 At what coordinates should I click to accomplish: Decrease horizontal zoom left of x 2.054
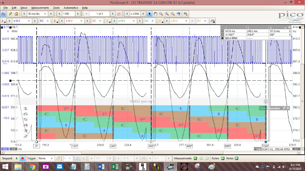(x=127, y=14)
